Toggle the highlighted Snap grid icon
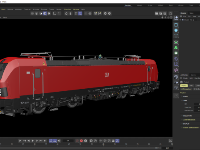 click(x=80, y=13)
